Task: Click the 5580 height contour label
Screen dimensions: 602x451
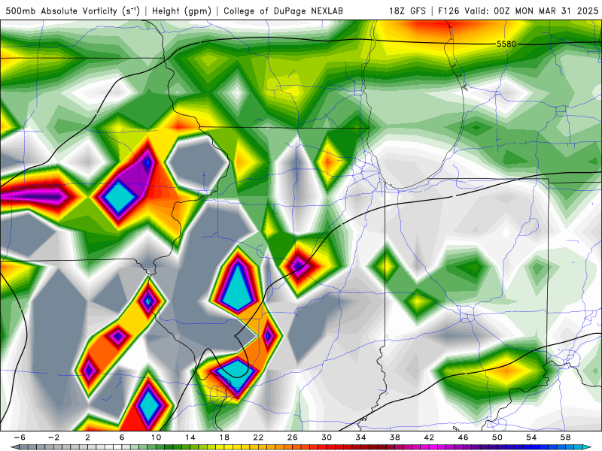Action: (506, 44)
